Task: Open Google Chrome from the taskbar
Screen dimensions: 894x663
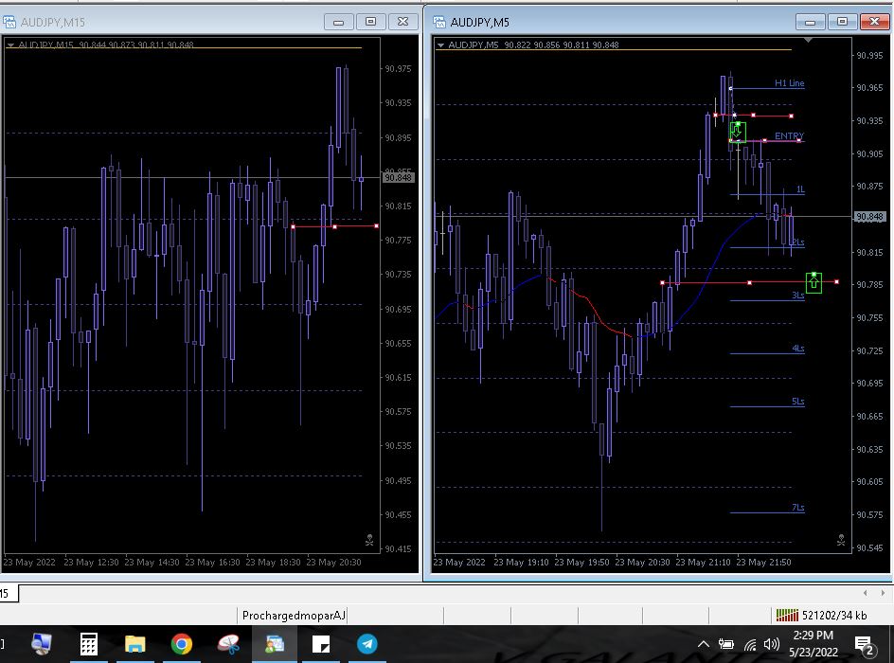Action: [x=181, y=644]
